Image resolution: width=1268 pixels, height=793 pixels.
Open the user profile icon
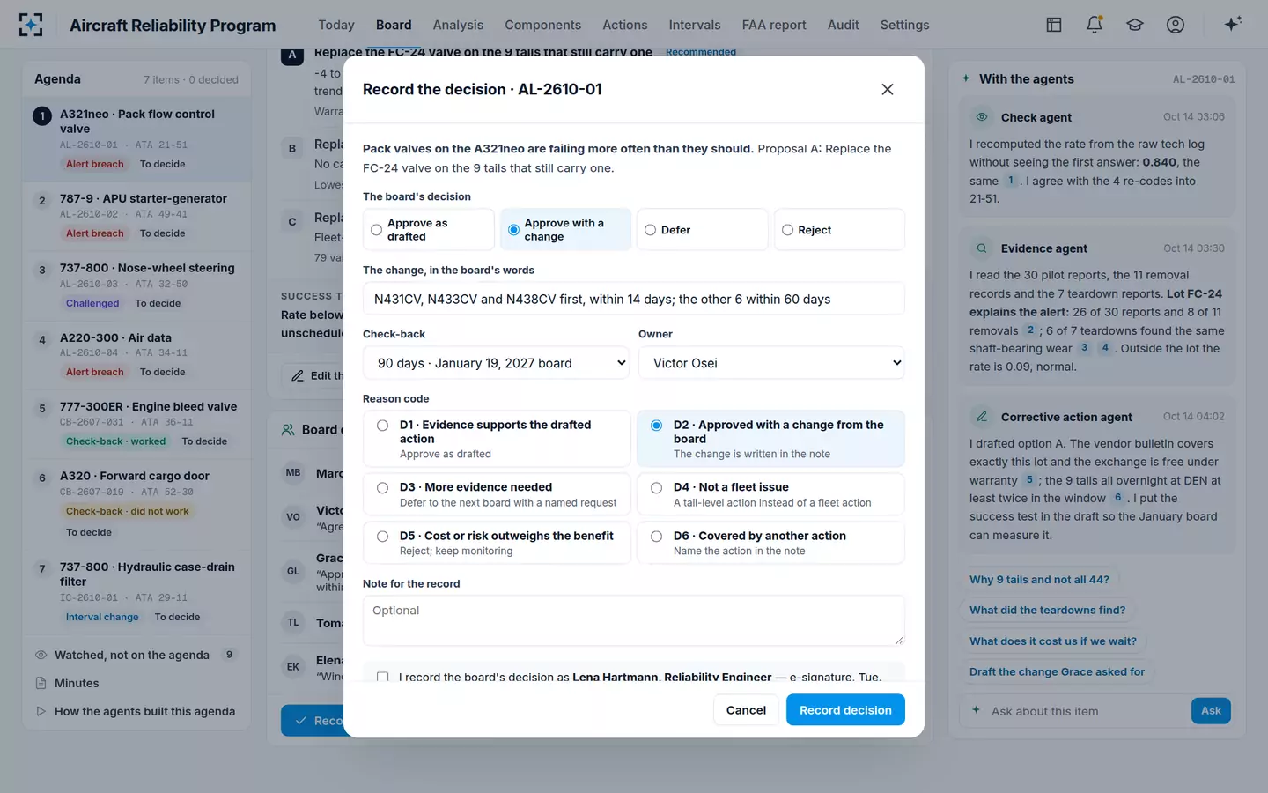[1176, 25]
